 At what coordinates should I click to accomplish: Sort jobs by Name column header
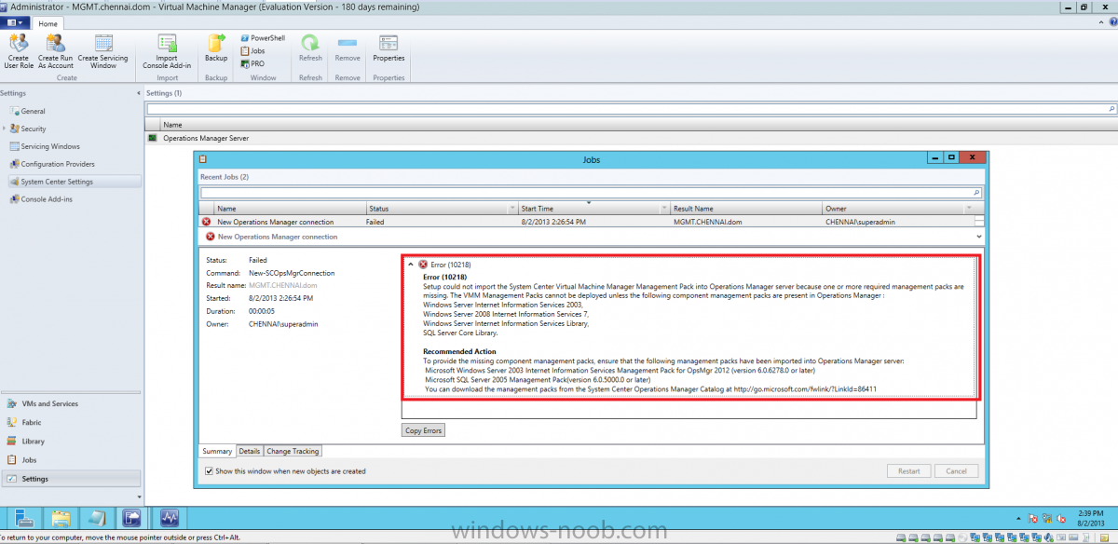click(289, 209)
